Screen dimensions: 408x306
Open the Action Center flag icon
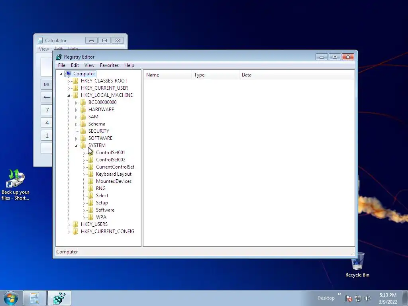(x=349, y=298)
